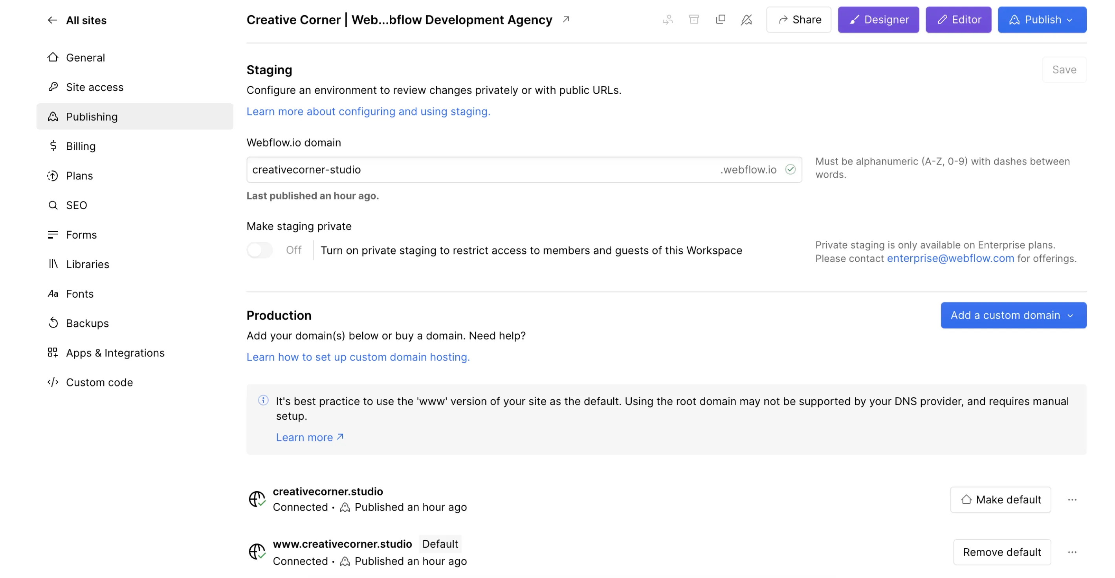The height and width of the screenshot is (578, 1115).
Task: Click the Staging heading
Action: pyautogui.click(x=269, y=69)
